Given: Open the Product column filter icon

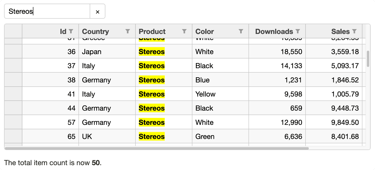Looking at the screenshot, I should pos(184,31).
